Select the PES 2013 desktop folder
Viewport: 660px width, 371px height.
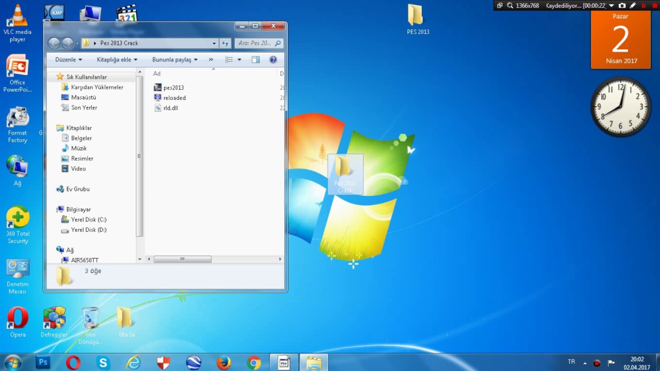point(418,20)
